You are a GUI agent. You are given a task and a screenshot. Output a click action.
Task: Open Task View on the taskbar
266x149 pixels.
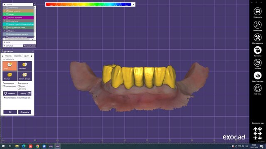[x=10, y=146]
